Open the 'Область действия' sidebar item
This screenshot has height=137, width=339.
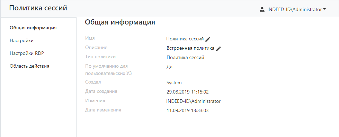(29, 66)
